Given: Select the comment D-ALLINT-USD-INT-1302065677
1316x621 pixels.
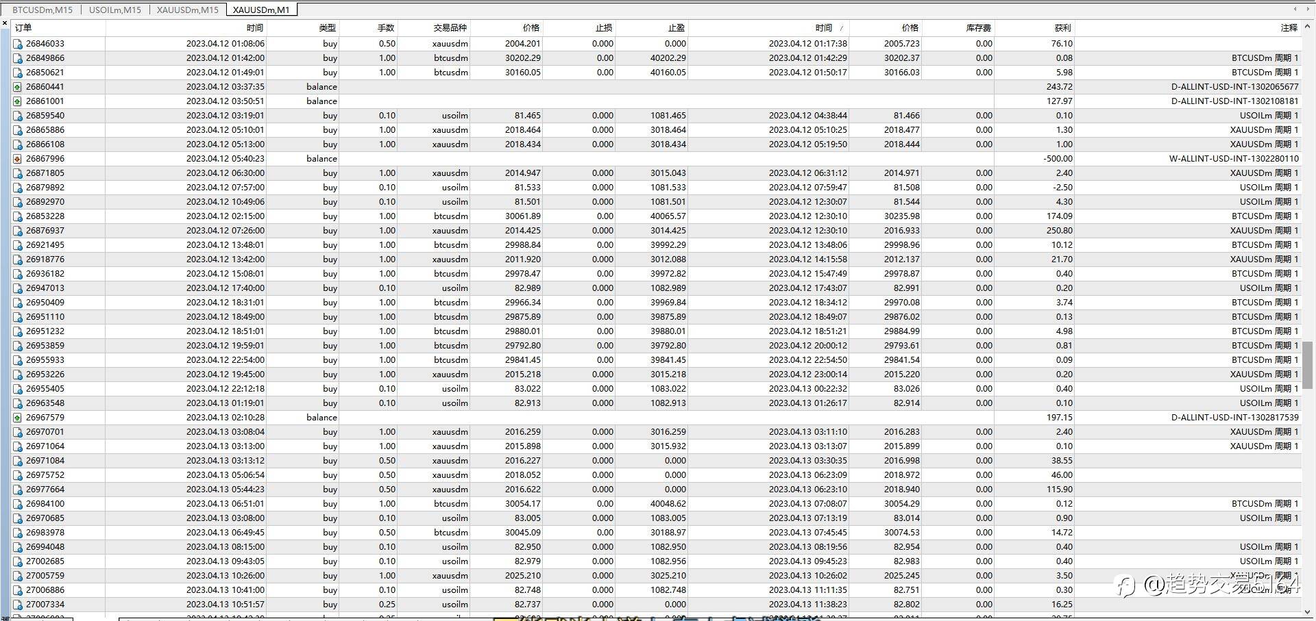Looking at the screenshot, I should click(1234, 87).
